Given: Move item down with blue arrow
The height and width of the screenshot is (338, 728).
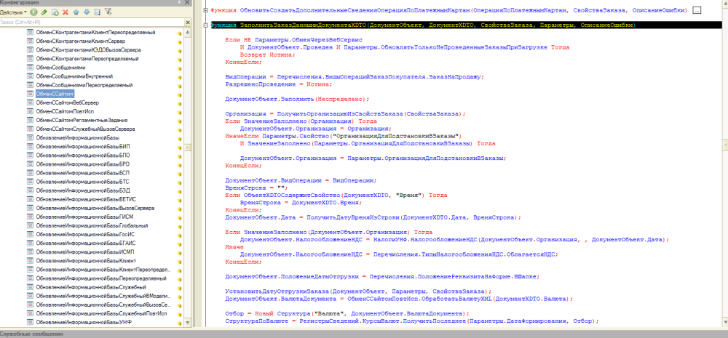Looking at the screenshot, I should coord(87,12).
